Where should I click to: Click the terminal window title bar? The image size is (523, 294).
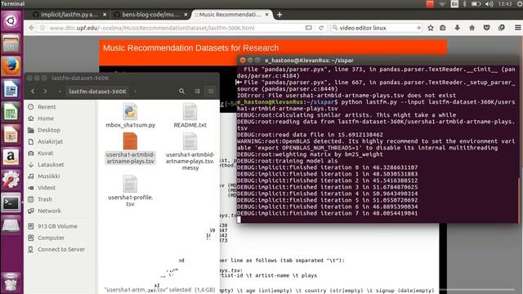point(378,60)
